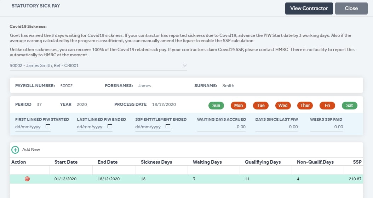373x198 pixels.
Task: Click the Sickness Days filter cell
Action: [x=162, y=170]
